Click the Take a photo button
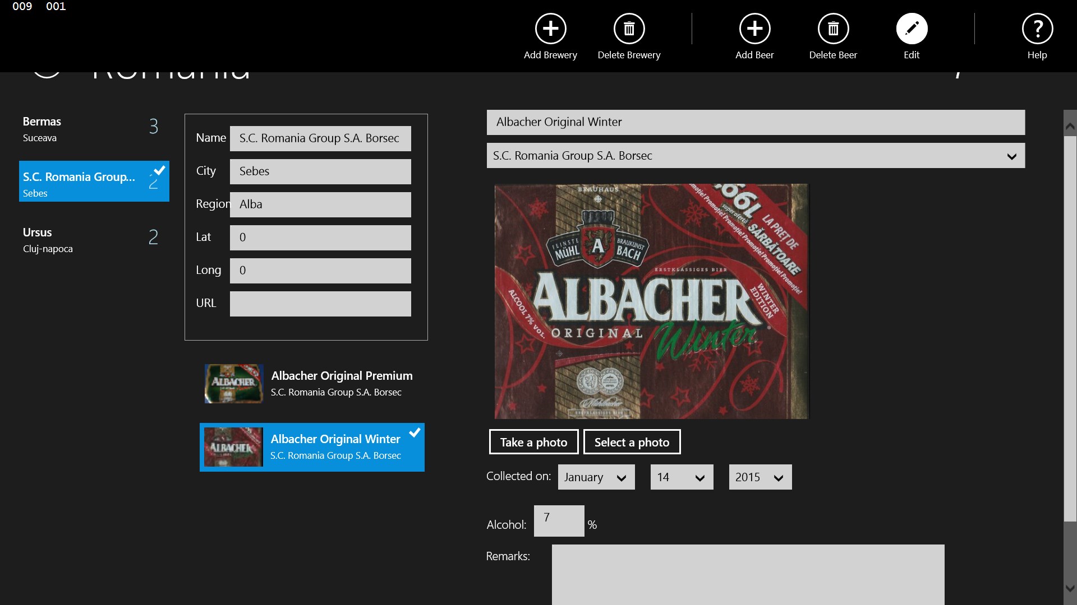1077x605 pixels. point(533,443)
